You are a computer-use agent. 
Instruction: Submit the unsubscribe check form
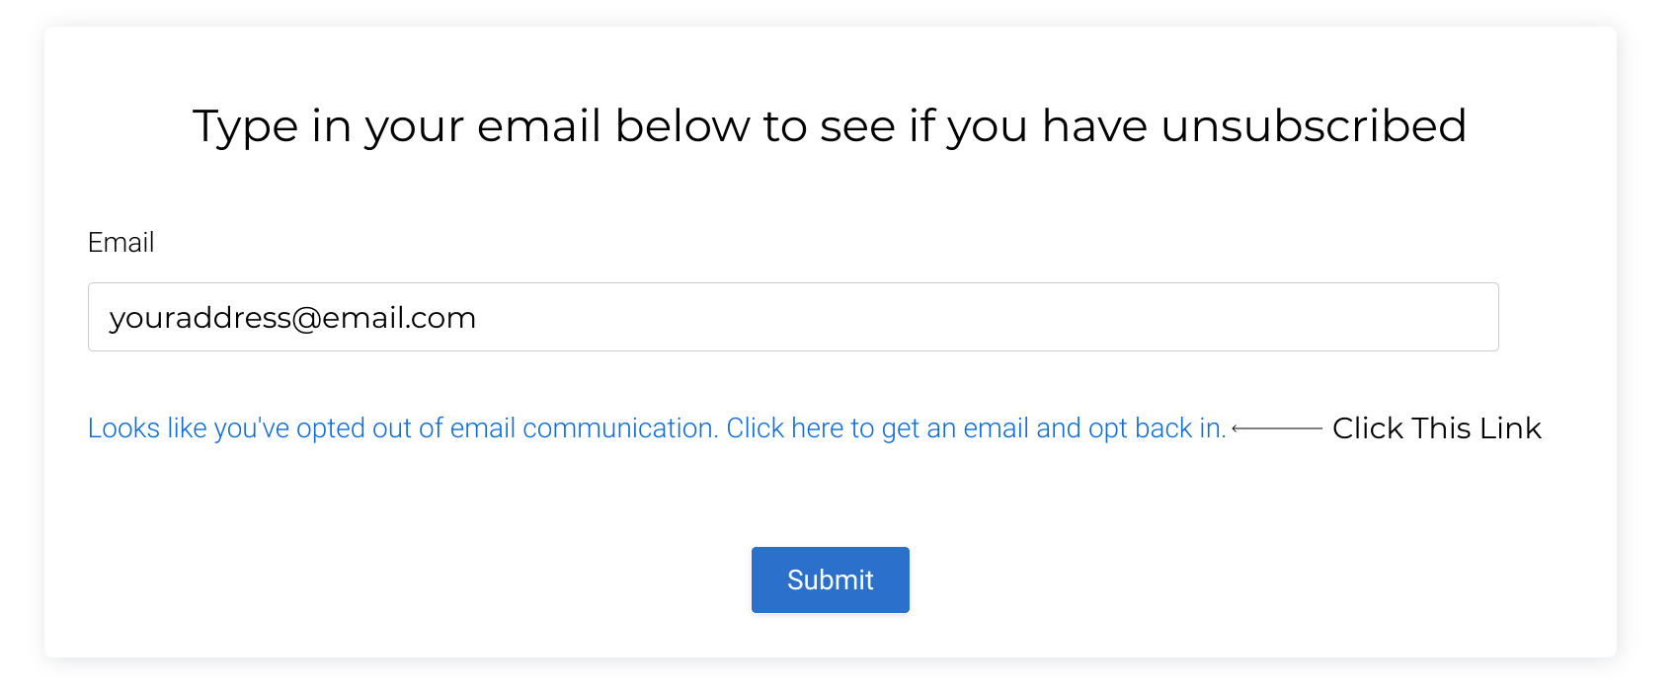(830, 579)
